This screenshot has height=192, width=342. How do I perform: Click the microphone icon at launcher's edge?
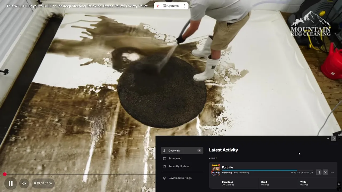click(x=339, y=184)
